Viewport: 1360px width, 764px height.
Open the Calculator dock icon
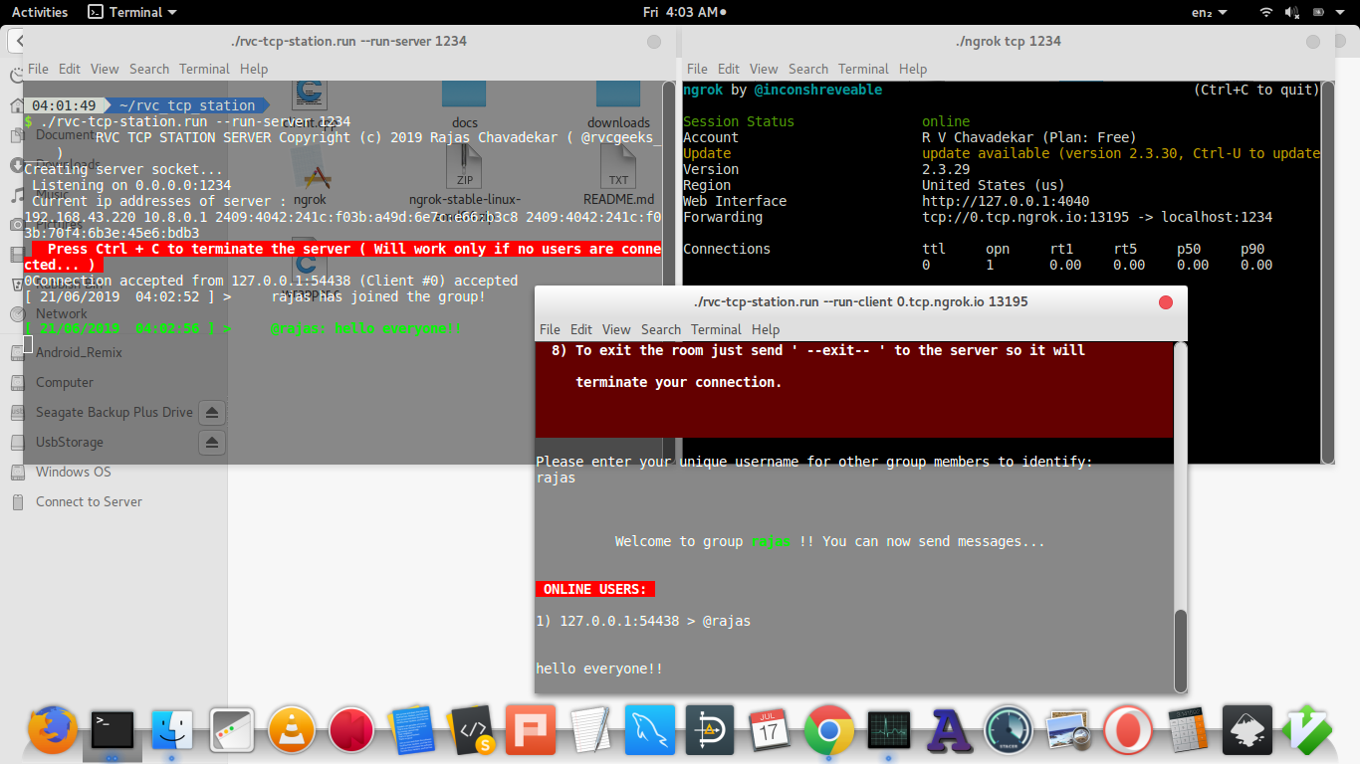click(x=1187, y=730)
